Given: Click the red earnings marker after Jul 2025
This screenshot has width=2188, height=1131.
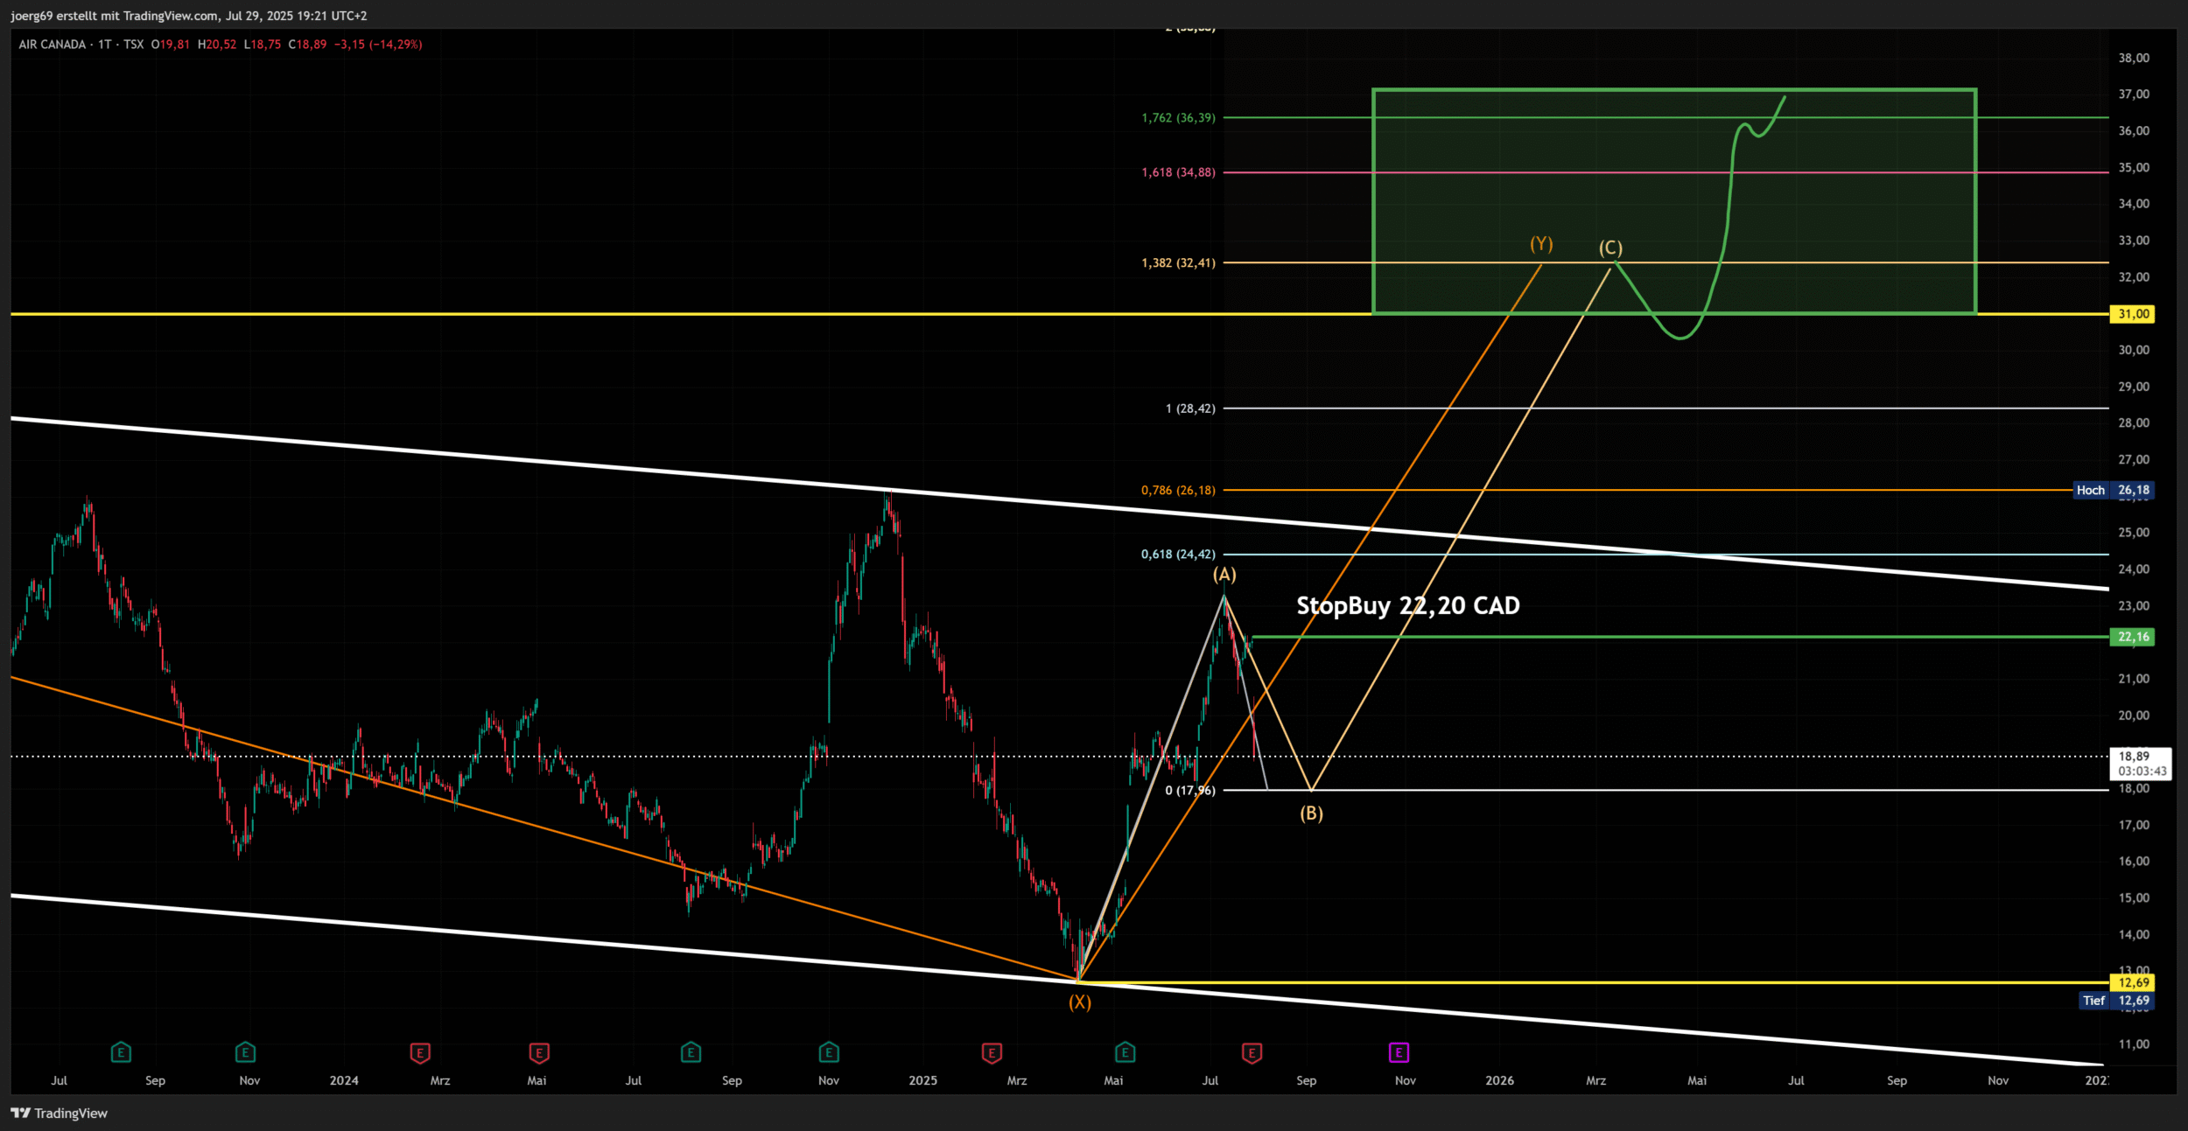Looking at the screenshot, I should [1252, 1052].
